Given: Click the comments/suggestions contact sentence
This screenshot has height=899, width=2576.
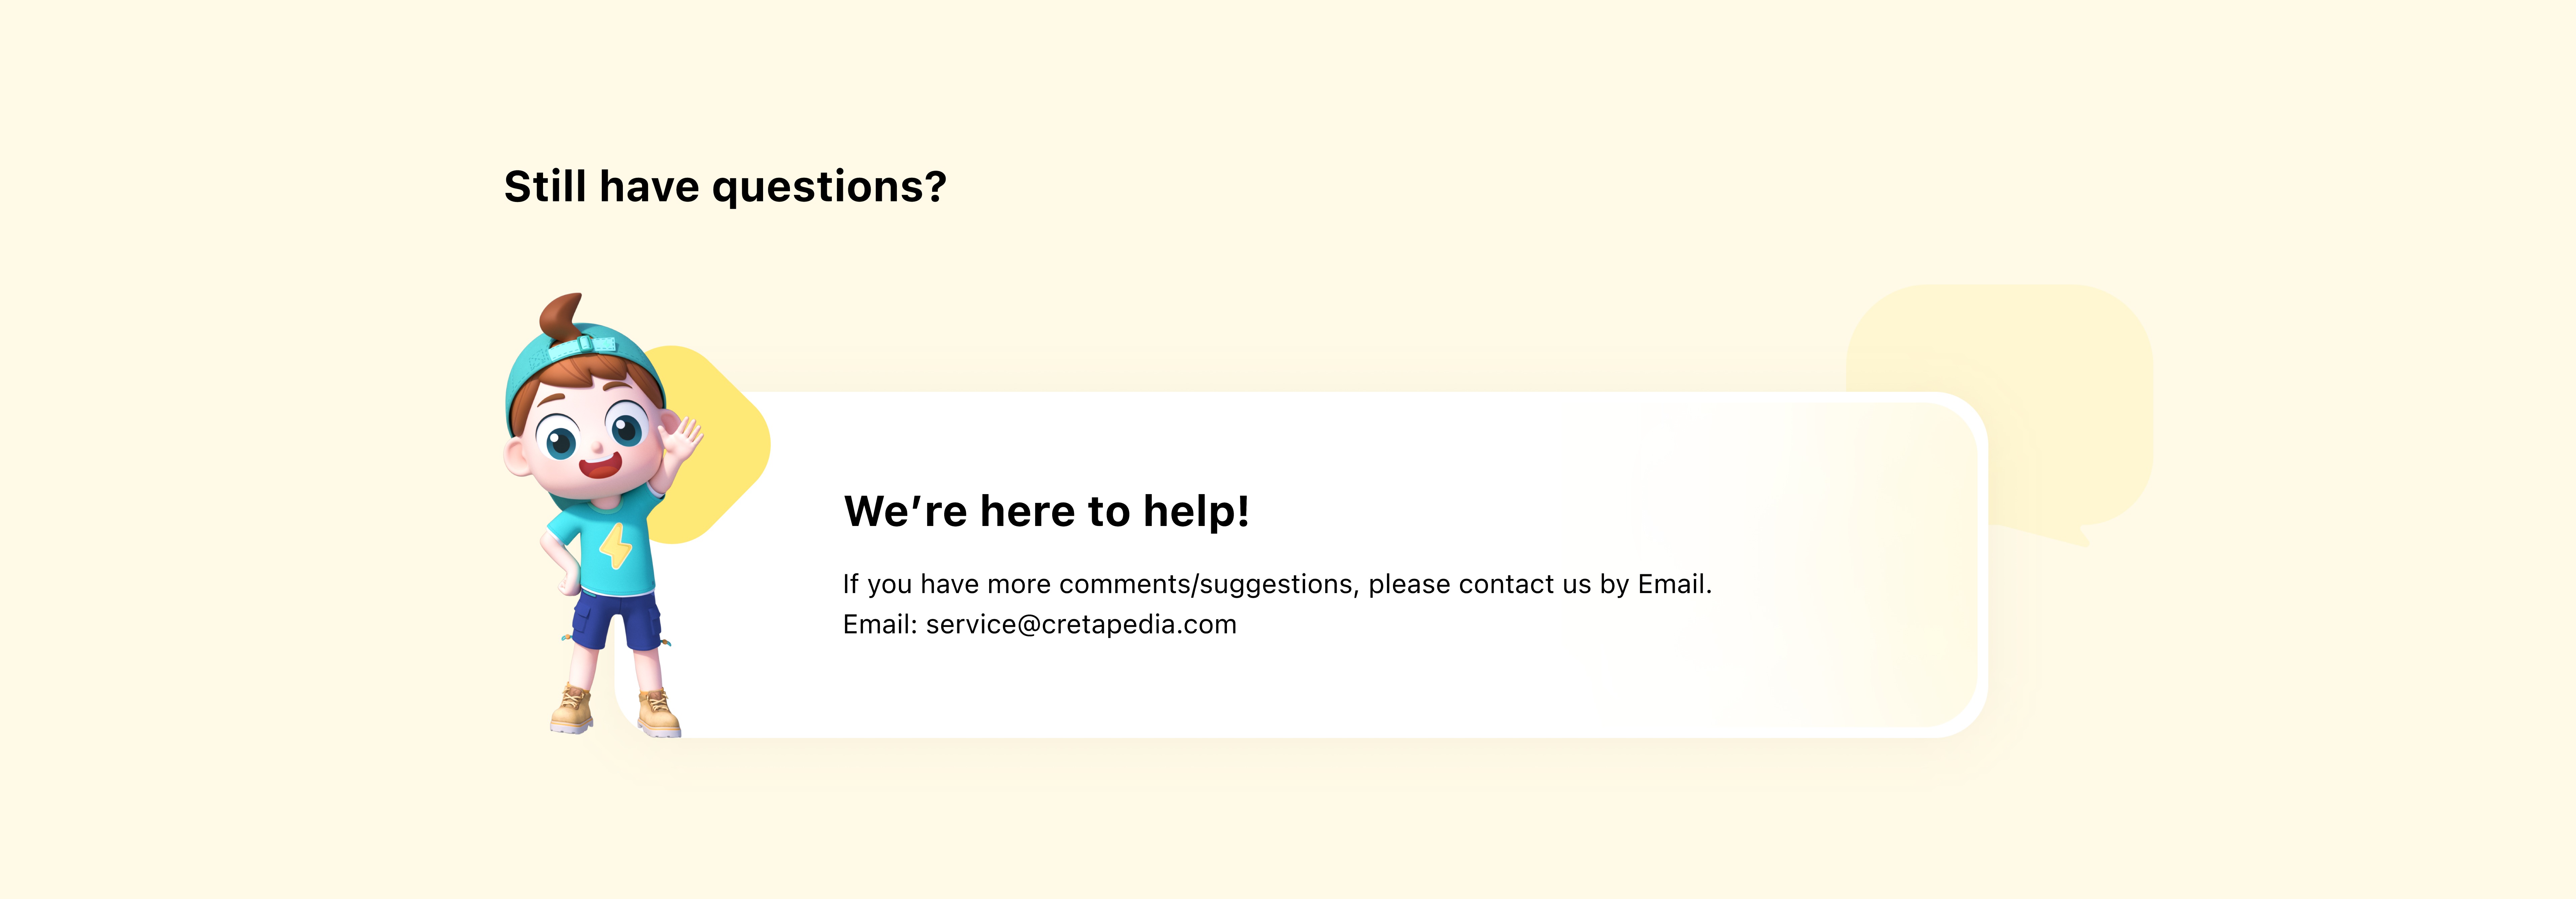Looking at the screenshot, I should click(1277, 584).
